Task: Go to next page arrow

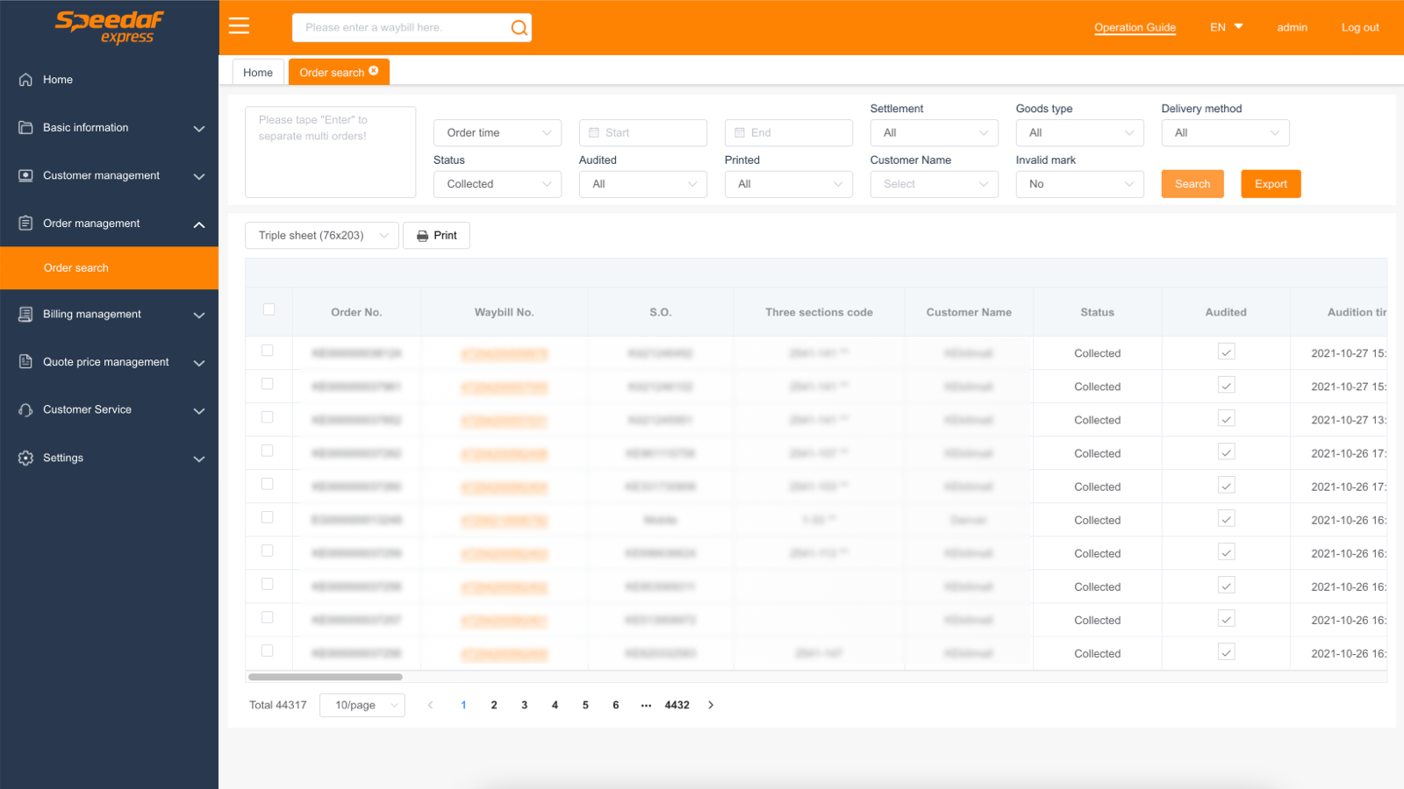Action: [x=711, y=705]
